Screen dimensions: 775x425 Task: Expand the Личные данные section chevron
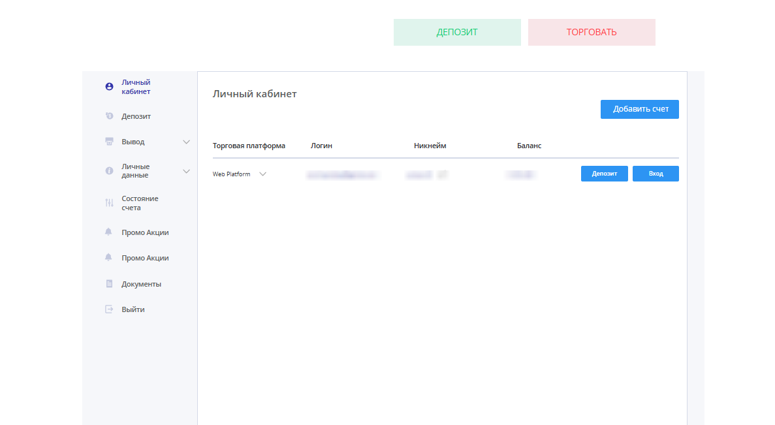(x=187, y=171)
